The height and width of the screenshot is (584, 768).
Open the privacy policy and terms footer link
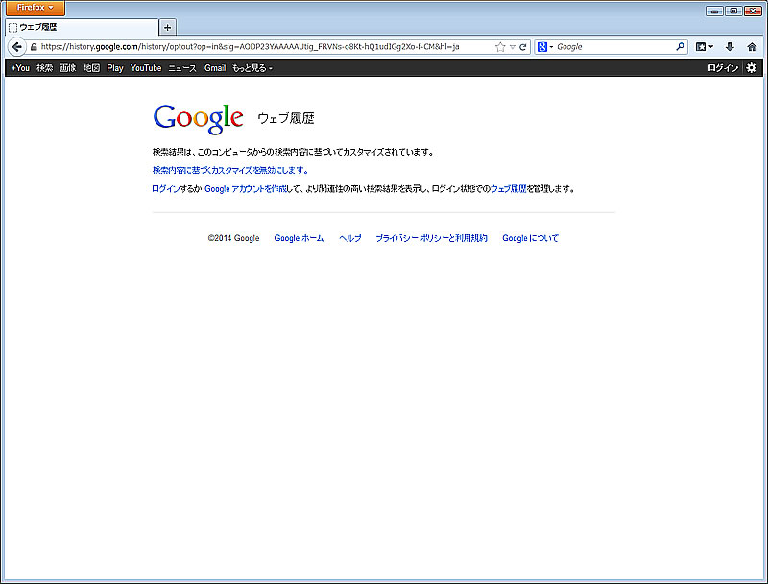pos(431,238)
